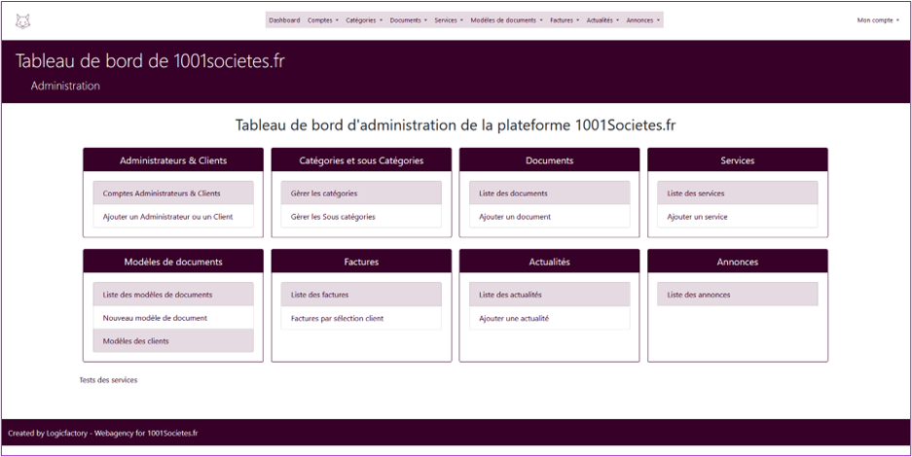912x457 pixels.
Task: Open Liste des documents
Action: [x=550, y=193]
